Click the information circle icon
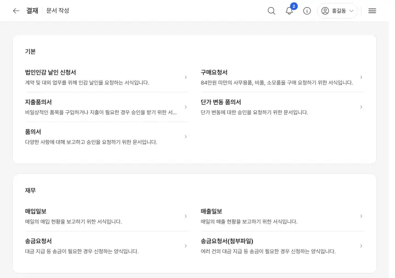Screen dimensions: 395x278 point(307,11)
